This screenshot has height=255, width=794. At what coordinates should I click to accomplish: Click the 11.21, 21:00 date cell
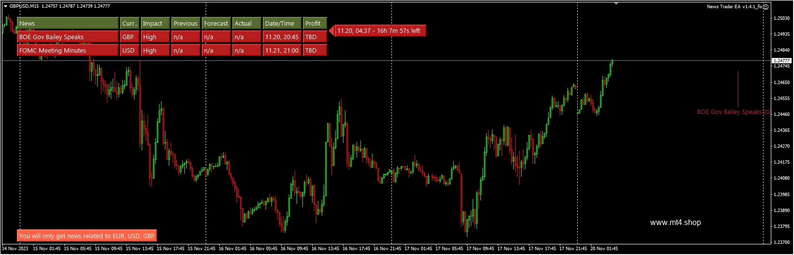[282, 50]
